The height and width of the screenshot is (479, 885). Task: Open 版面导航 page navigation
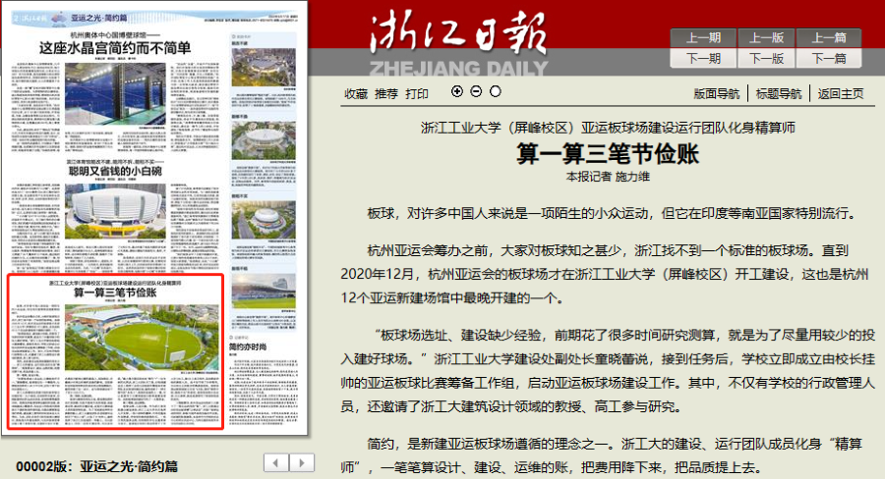pos(716,94)
